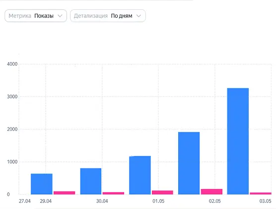
Task: Select the tallest blue bar near 03.05
Action: pos(238,141)
